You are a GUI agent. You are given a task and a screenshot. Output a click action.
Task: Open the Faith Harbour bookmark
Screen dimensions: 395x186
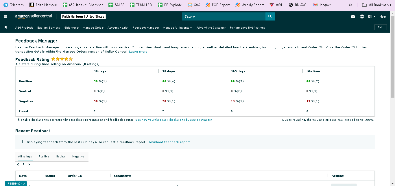coord(43,5)
